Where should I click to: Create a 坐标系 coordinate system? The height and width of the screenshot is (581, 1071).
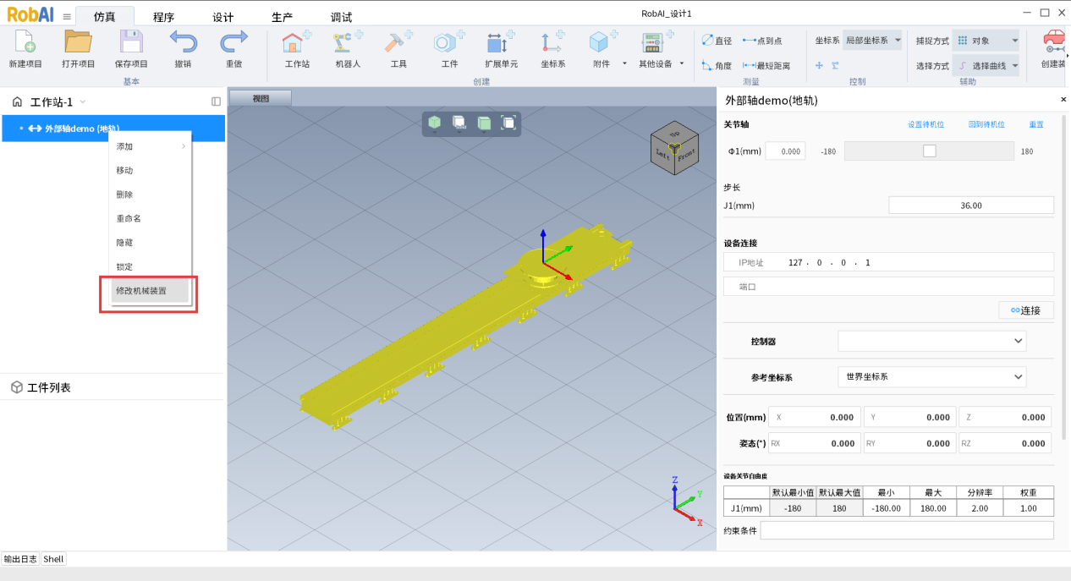click(x=553, y=49)
